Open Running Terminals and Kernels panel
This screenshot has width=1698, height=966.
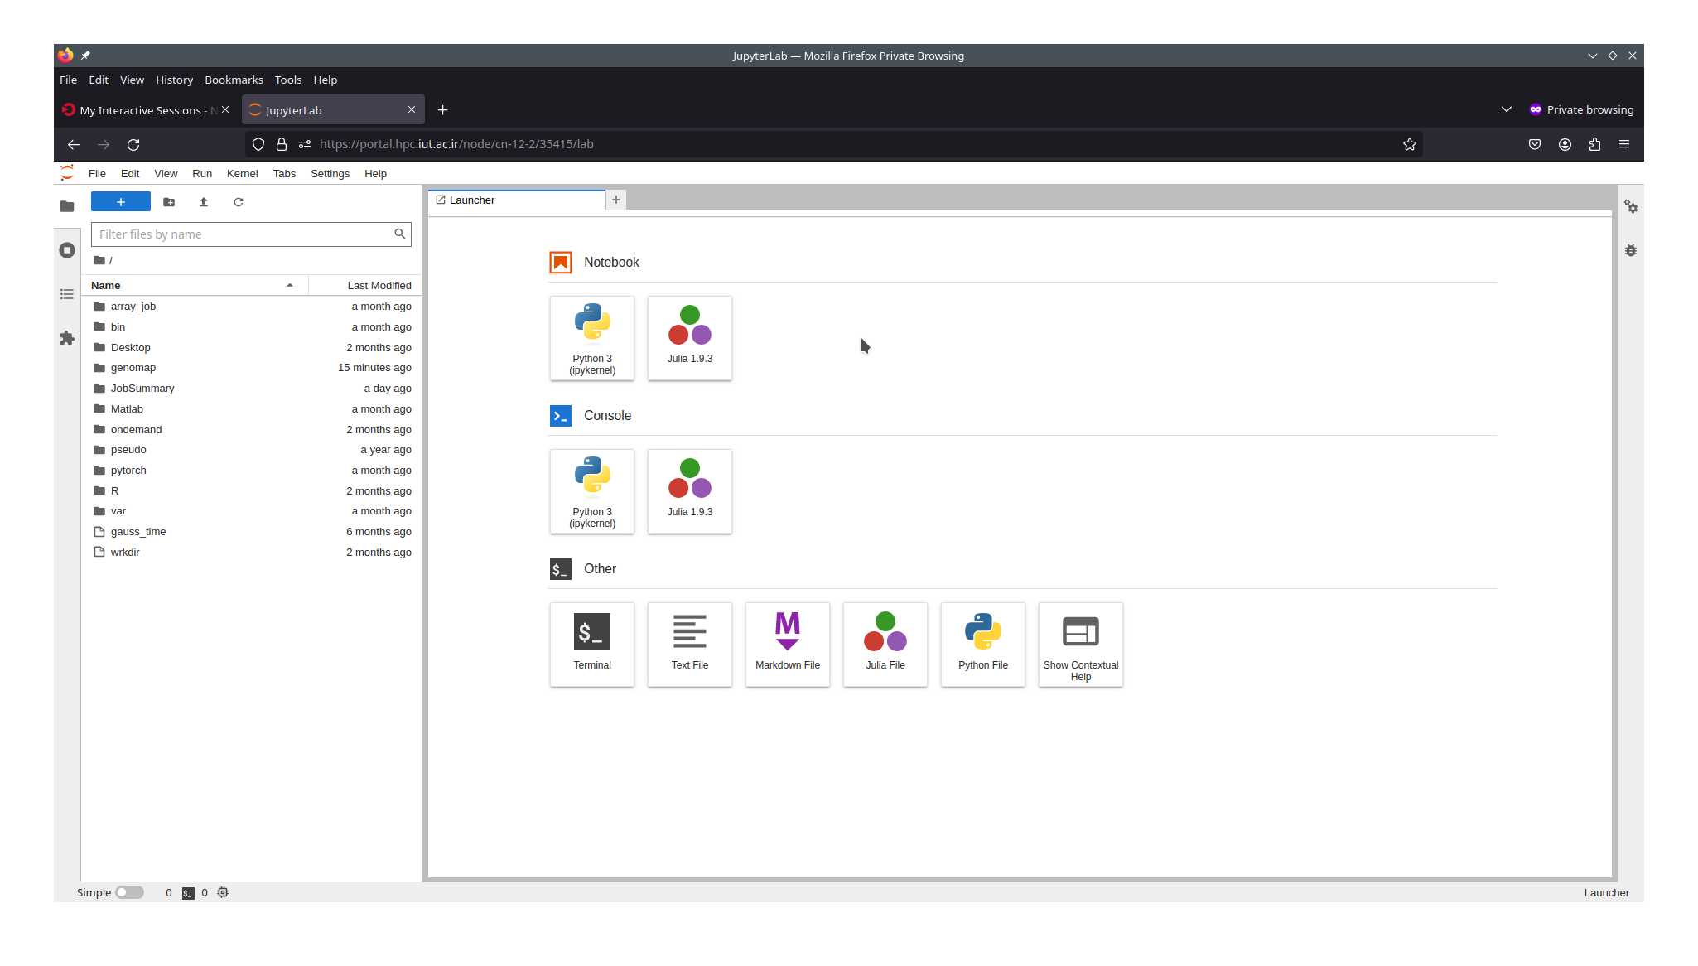(x=67, y=250)
